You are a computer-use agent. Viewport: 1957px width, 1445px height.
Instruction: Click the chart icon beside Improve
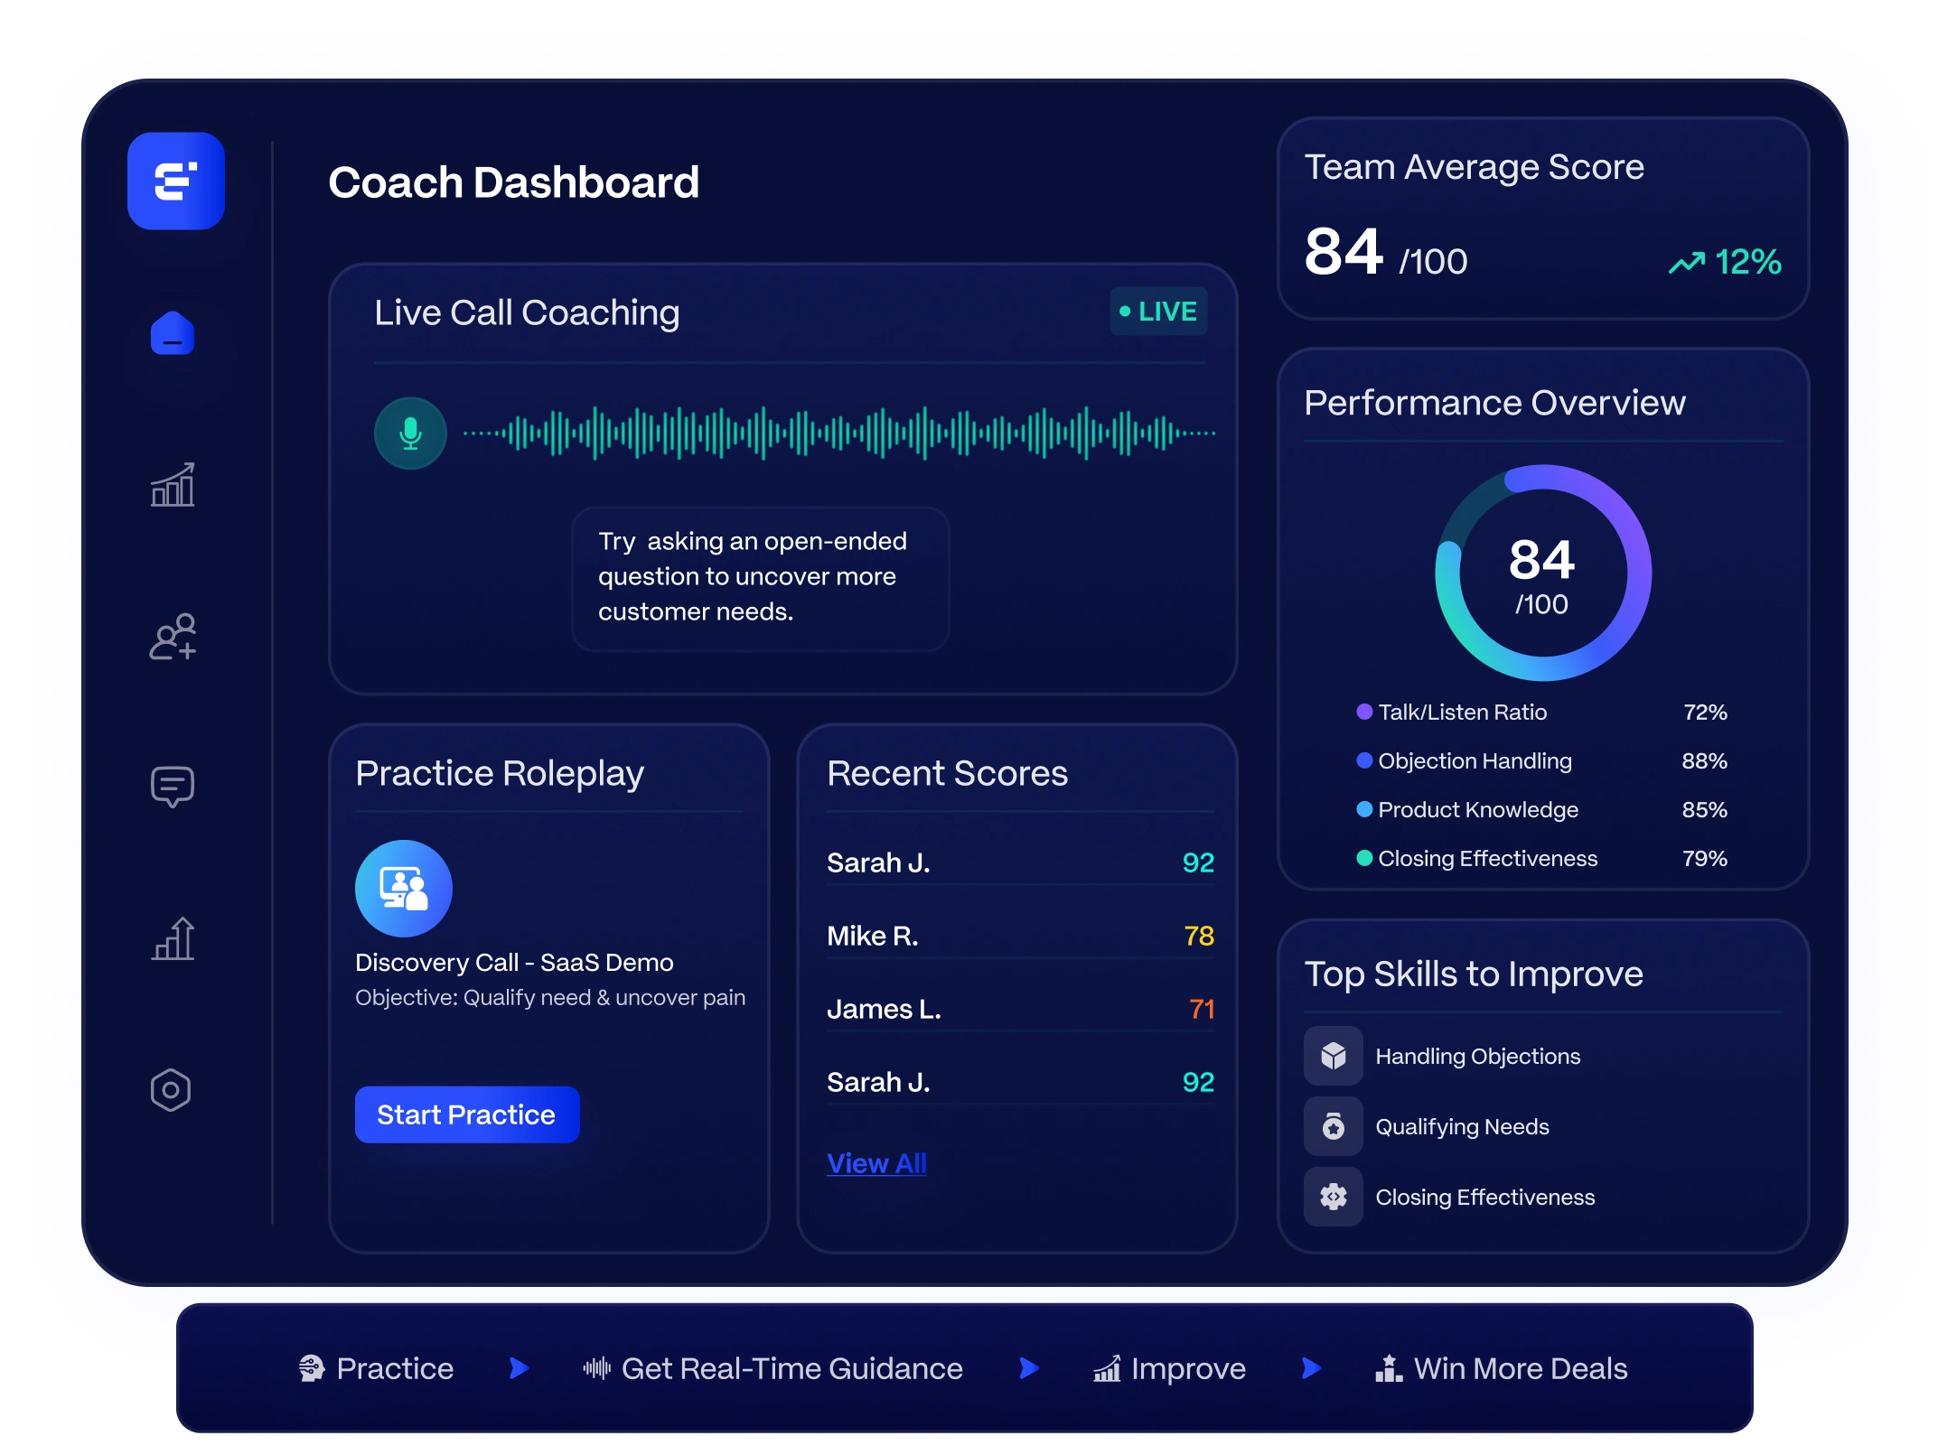tap(1107, 1368)
